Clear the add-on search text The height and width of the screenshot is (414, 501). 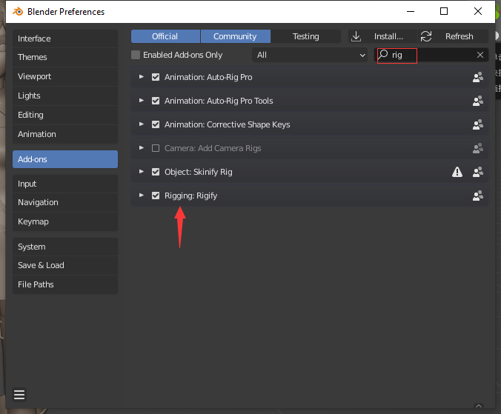pos(480,55)
